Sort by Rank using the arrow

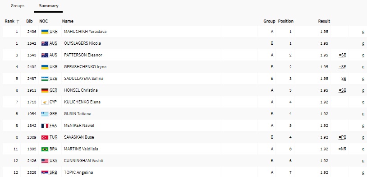(18, 21)
